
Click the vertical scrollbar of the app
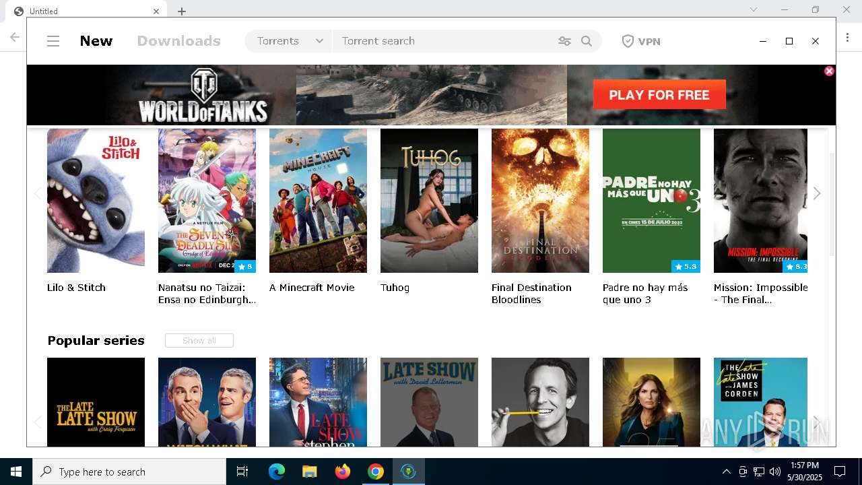point(832,204)
